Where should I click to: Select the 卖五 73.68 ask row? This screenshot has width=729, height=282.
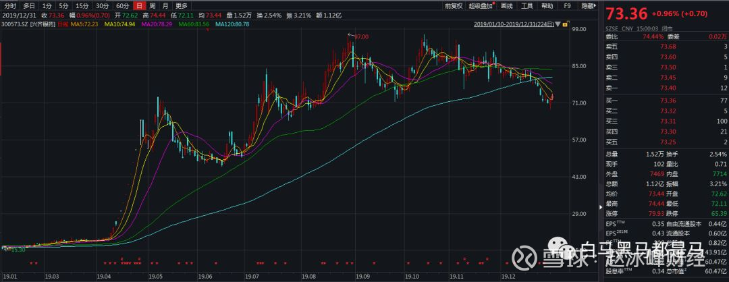click(x=666, y=46)
